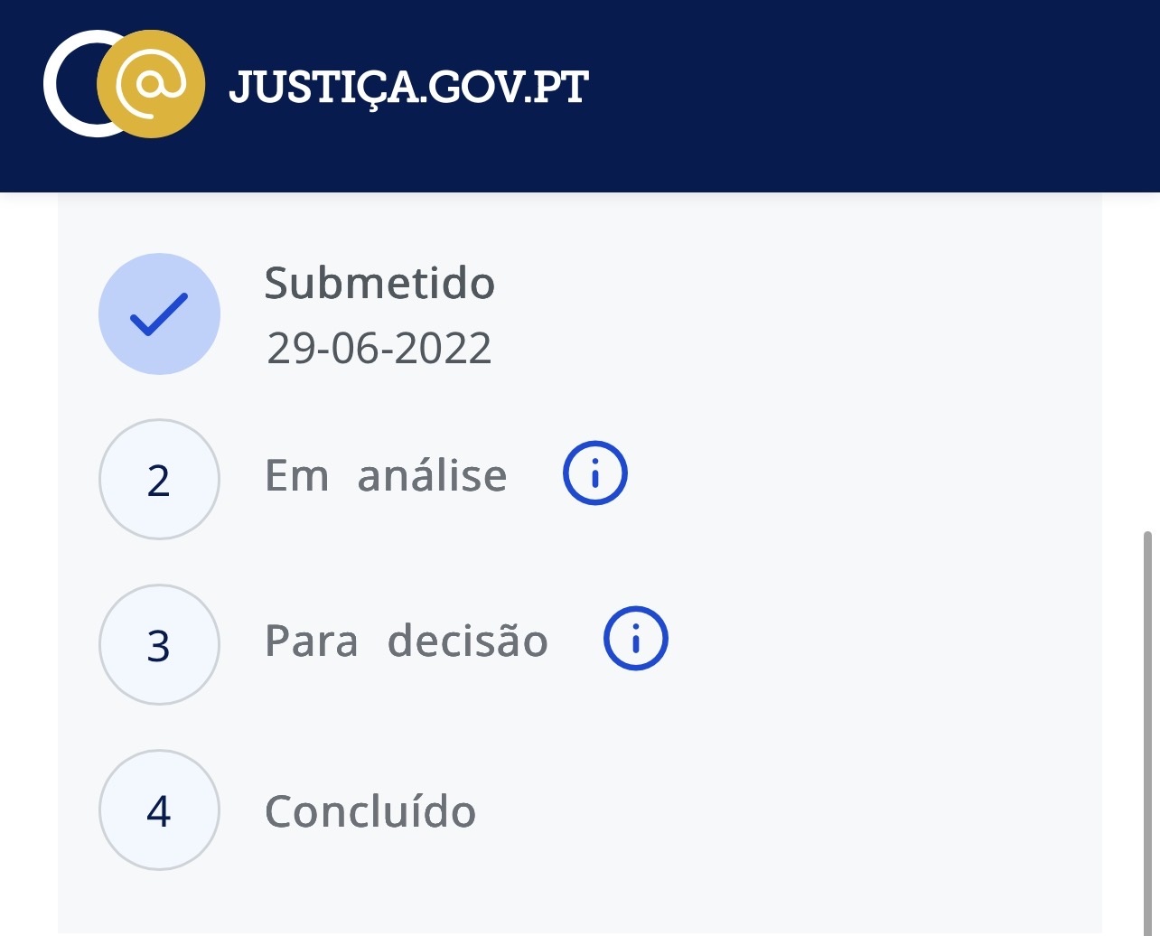Open the info icon beside Para decisão
This screenshot has height=936, width=1160.
635,639
